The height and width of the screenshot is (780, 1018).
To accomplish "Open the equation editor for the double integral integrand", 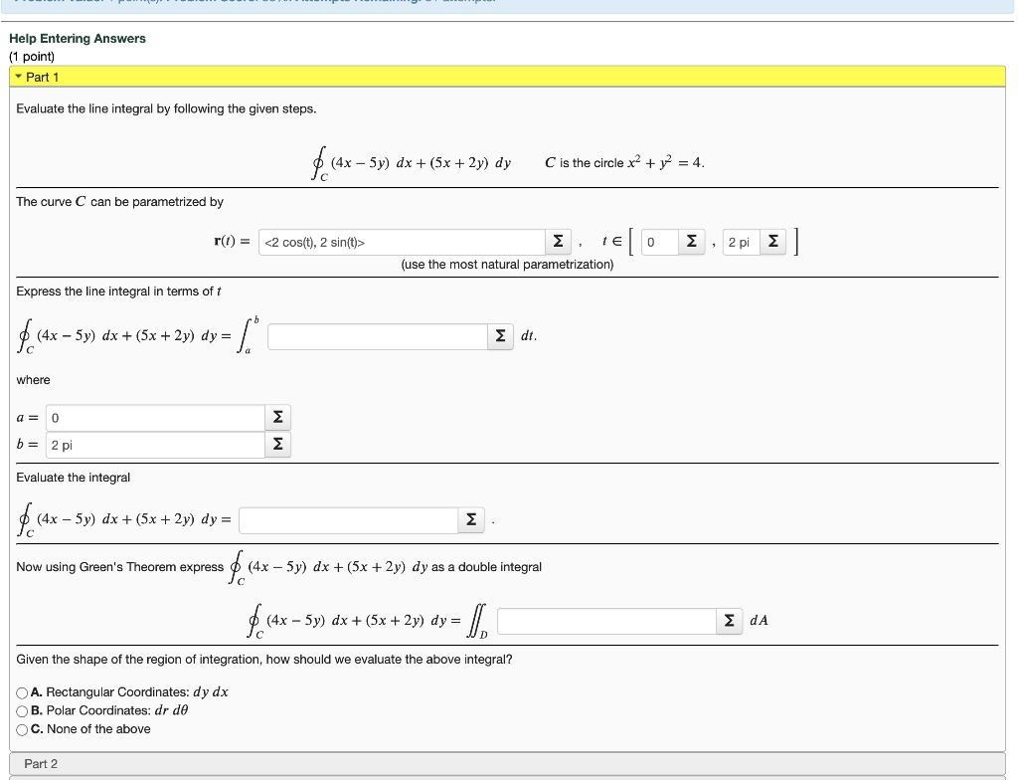I will (729, 619).
